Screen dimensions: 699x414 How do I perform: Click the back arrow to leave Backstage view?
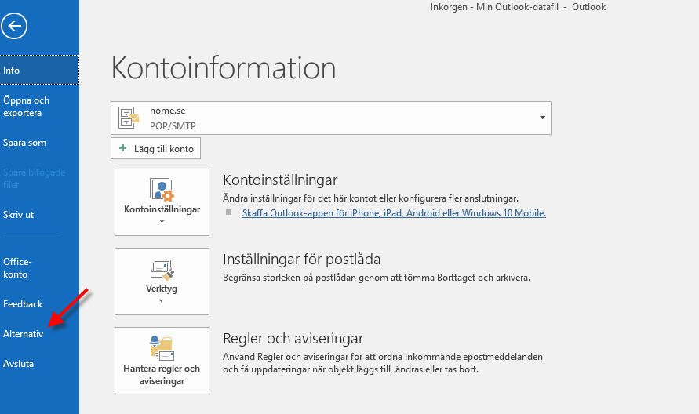14,26
